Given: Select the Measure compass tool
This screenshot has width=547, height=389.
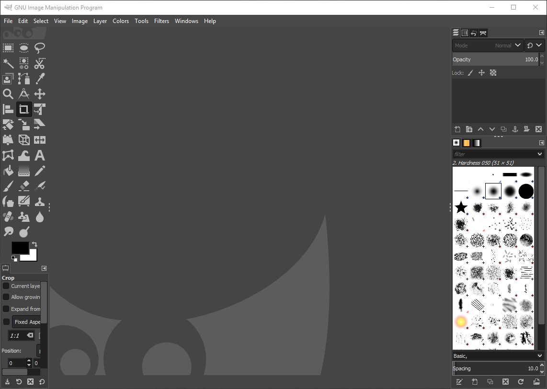Looking at the screenshot, I should pyautogui.click(x=24, y=94).
